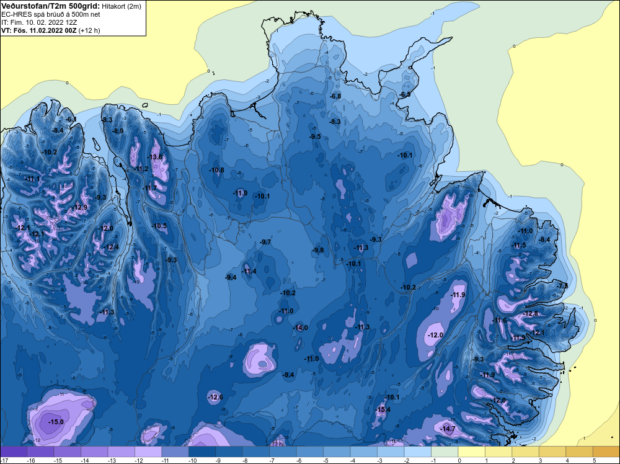Click the -6.5 temperature value
The width and height of the screenshot is (620, 464).
pos(405,94)
